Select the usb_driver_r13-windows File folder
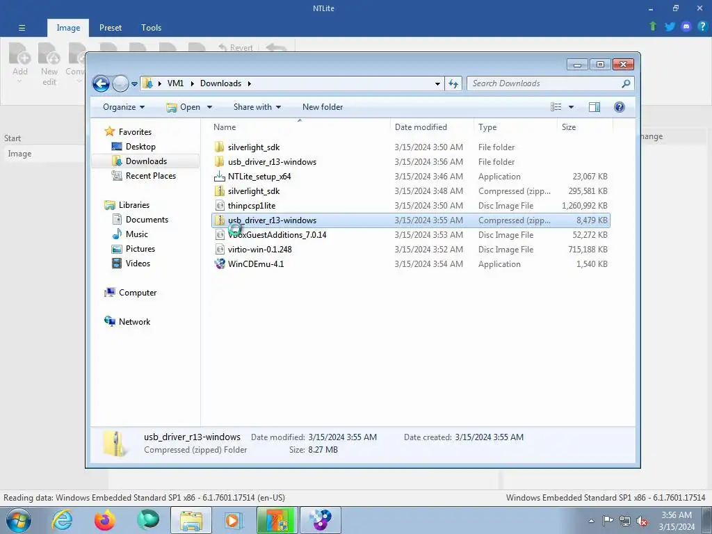 pyautogui.click(x=410, y=161)
